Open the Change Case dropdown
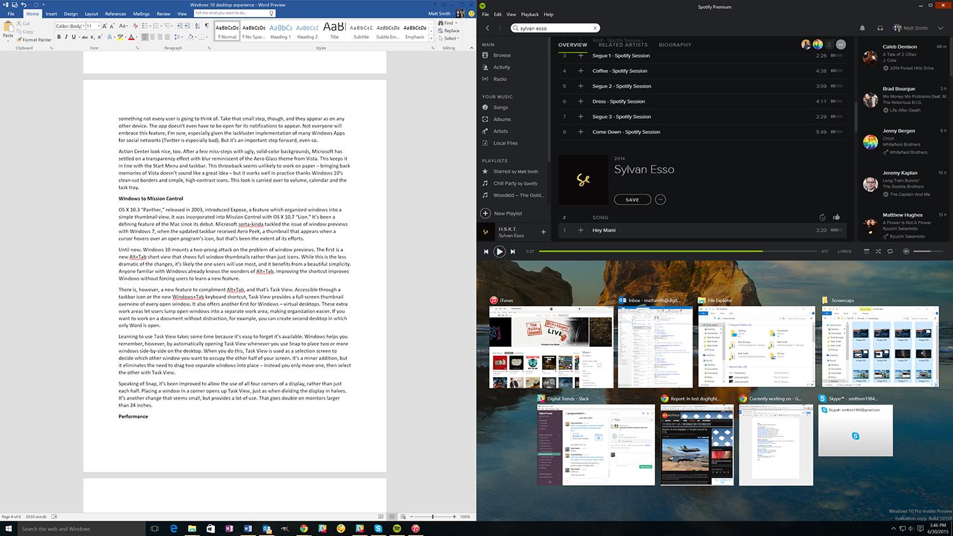The image size is (953, 536). click(123, 26)
